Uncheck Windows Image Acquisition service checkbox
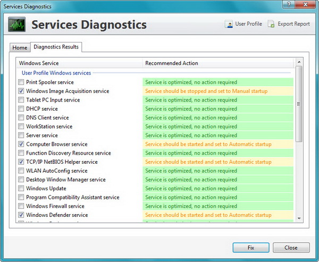The image size is (319, 262). pyautogui.click(x=21, y=91)
